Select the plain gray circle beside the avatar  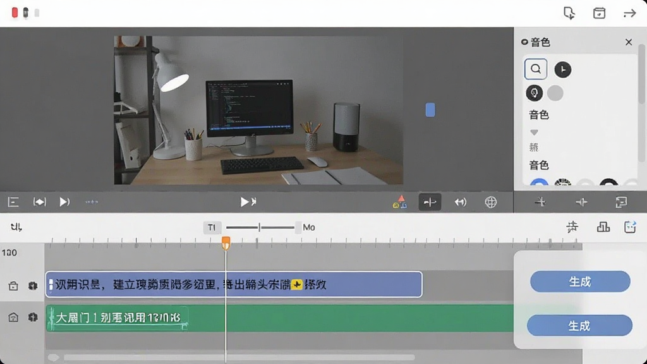tap(555, 94)
